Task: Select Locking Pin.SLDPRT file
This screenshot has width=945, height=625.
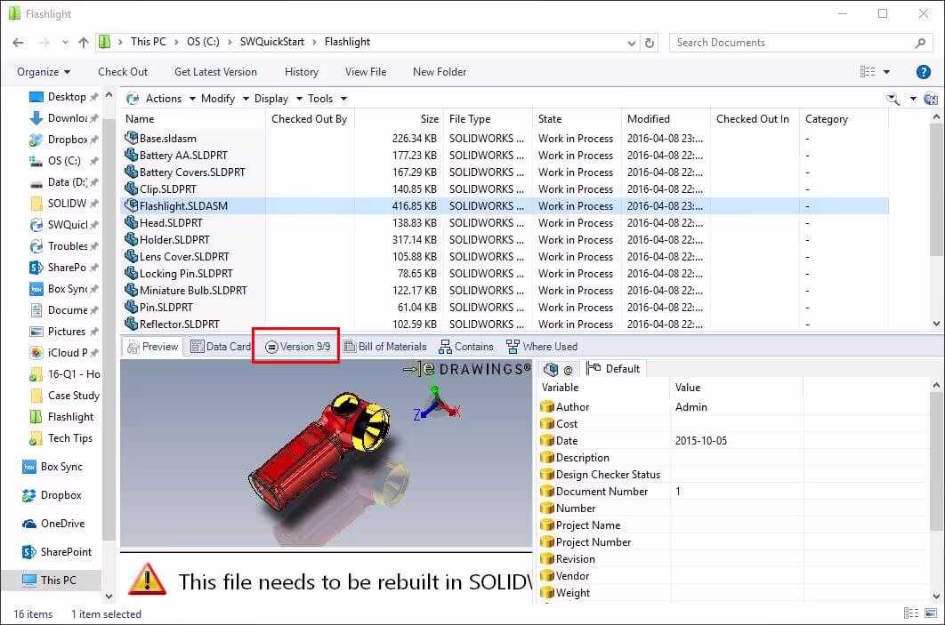Action: pyautogui.click(x=186, y=273)
